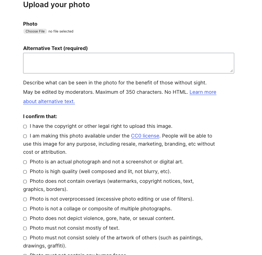
Task: Click the 'no file selected' text
Action: (61, 31)
